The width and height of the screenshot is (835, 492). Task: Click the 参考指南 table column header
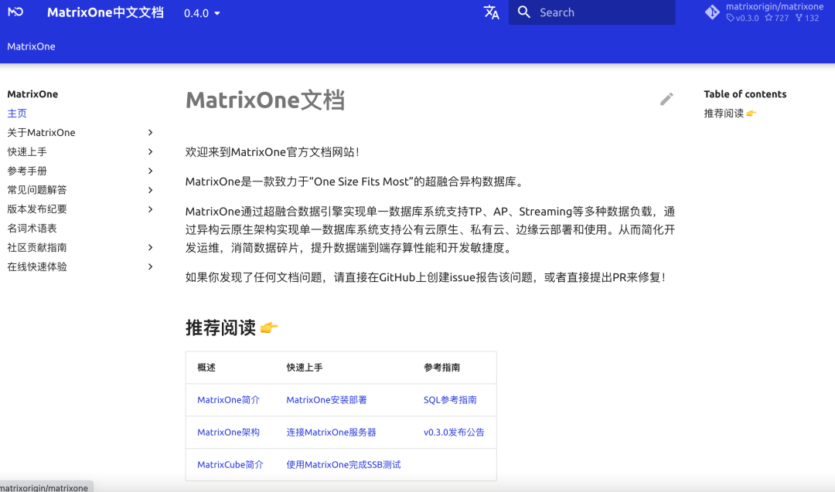(x=442, y=368)
